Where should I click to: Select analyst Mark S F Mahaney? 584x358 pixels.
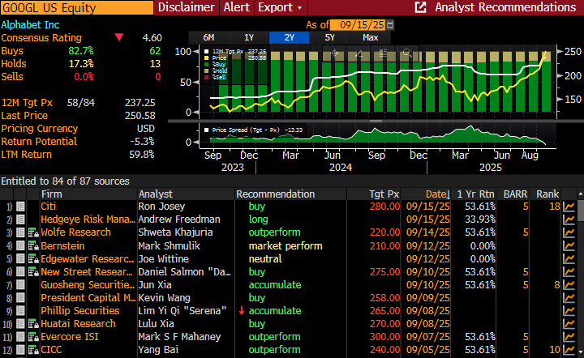click(179, 337)
